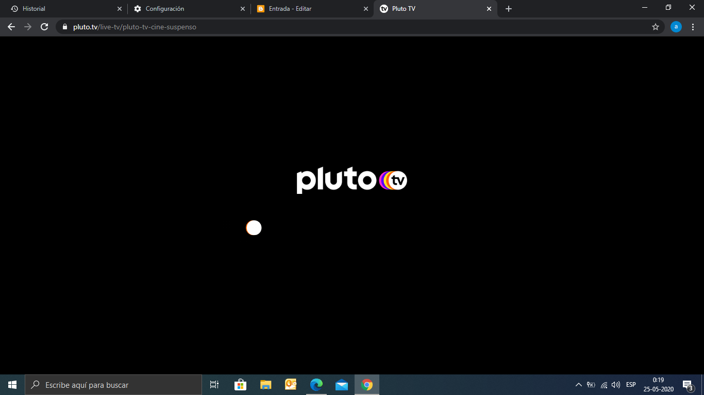
Task: Go forward to next page
Action: [x=28, y=27]
